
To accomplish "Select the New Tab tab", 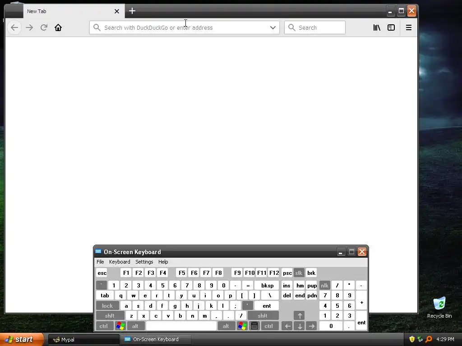I will pyautogui.click(x=74, y=11).
